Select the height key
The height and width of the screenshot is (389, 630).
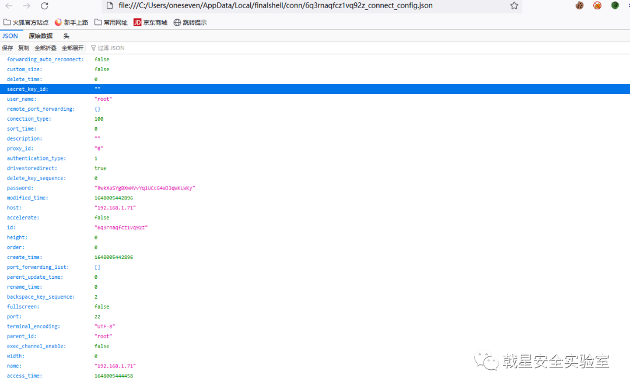17,237
